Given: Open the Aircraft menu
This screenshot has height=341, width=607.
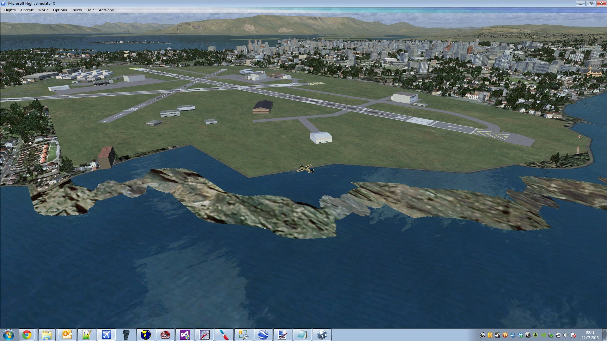Looking at the screenshot, I should click(27, 10).
